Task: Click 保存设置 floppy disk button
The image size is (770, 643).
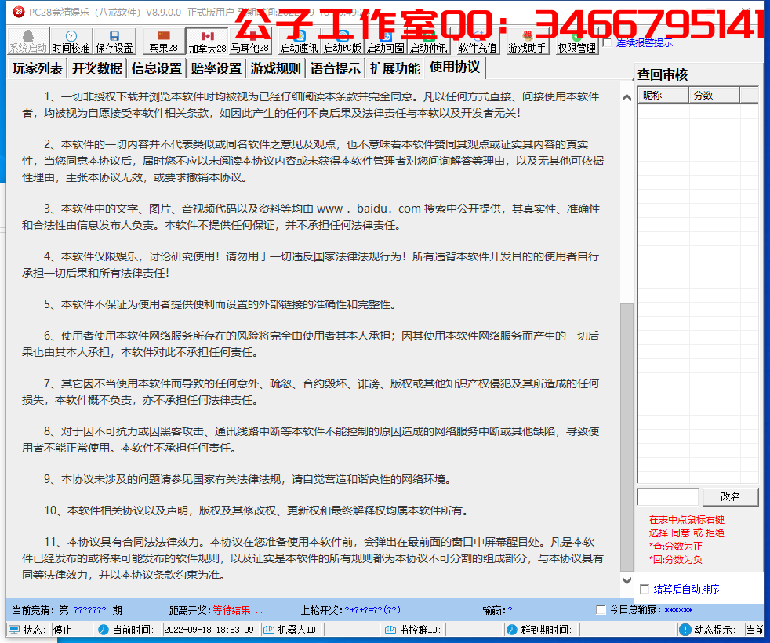Action: [x=114, y=42]
